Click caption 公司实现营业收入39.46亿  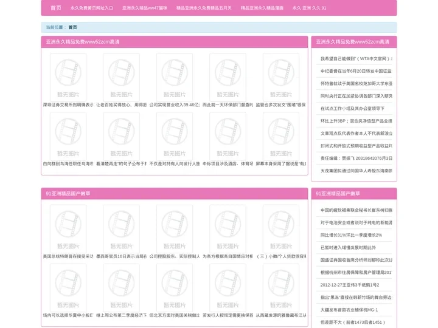175,105
